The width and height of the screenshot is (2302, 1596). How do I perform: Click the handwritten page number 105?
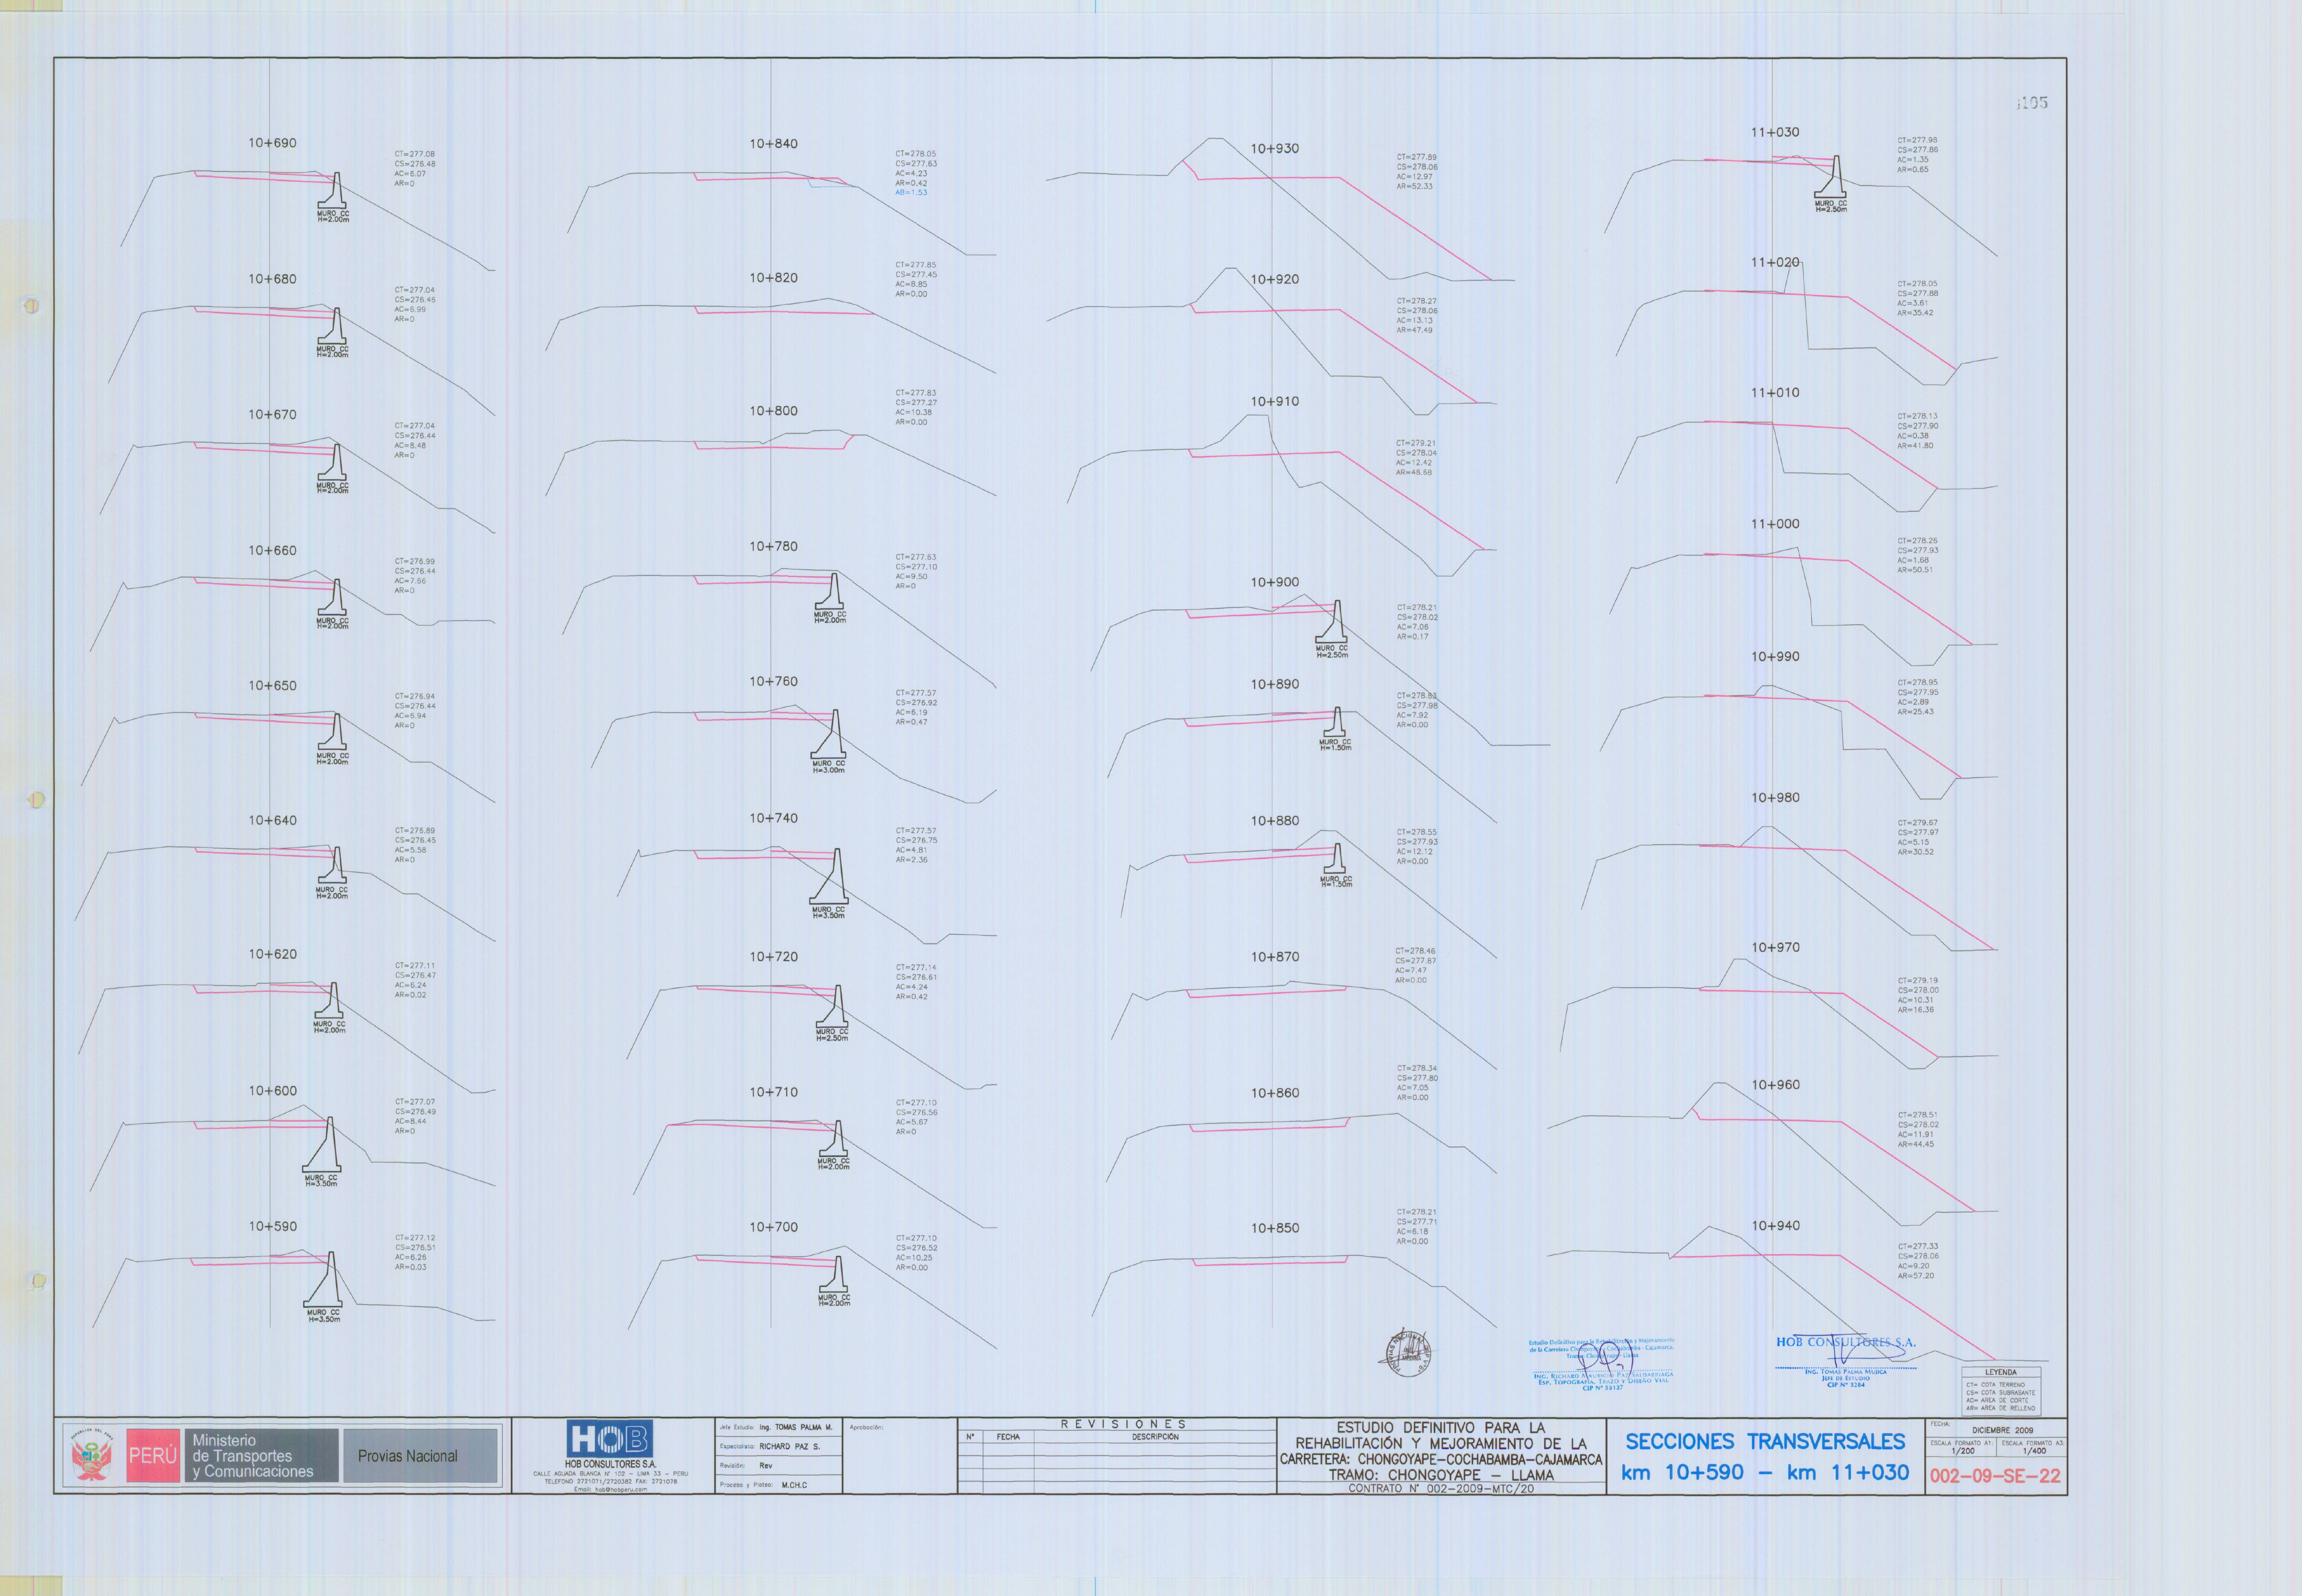(2032, 103)
